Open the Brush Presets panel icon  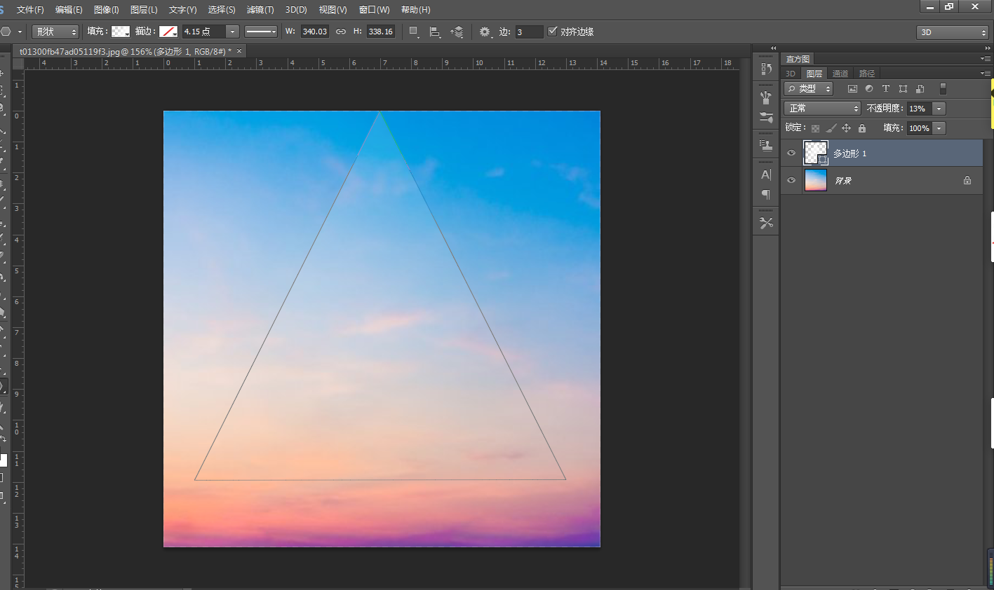coord(766,118)
